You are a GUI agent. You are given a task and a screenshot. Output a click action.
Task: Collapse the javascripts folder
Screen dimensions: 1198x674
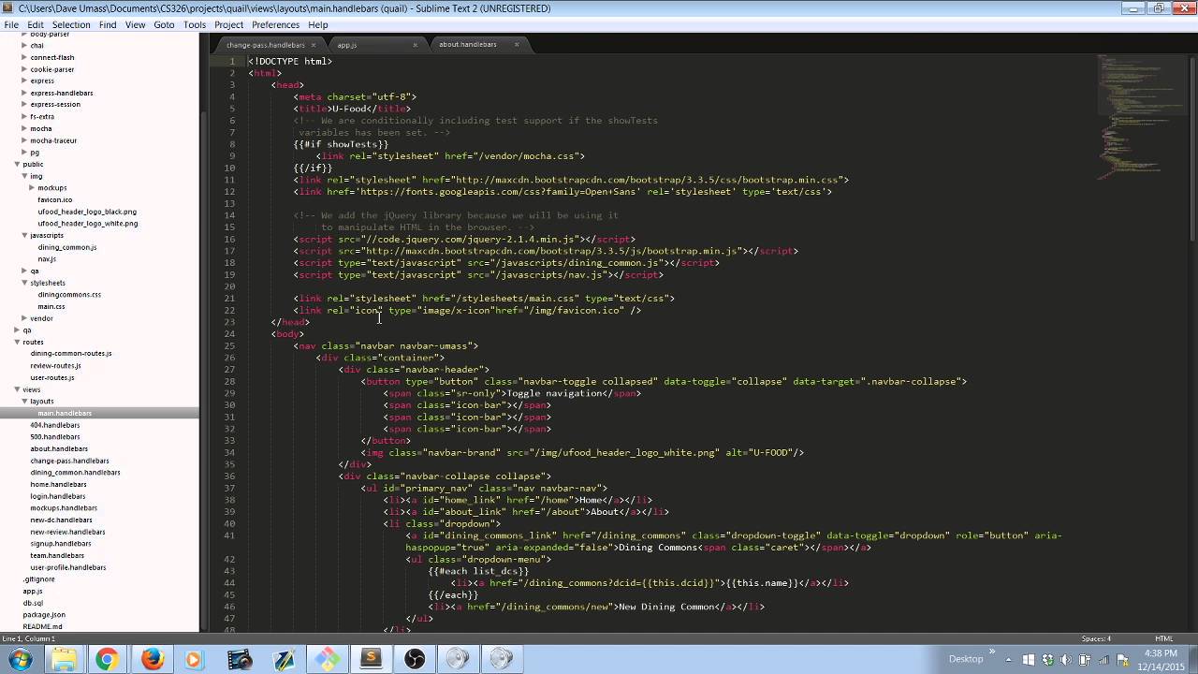click(x=24, y=235)
